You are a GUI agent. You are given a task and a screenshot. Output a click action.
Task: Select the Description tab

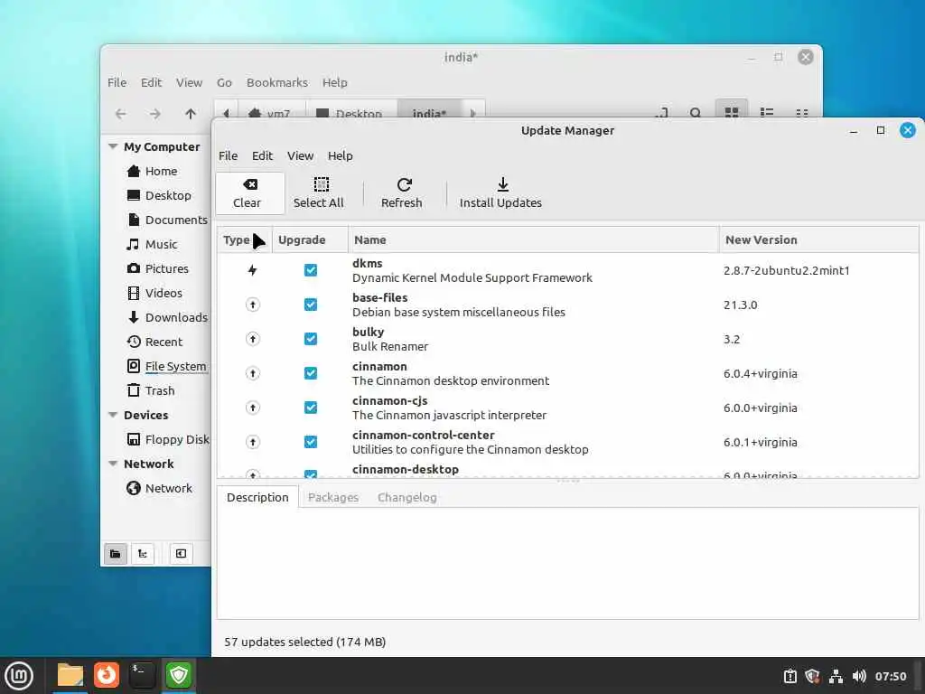tap(257, 498)
